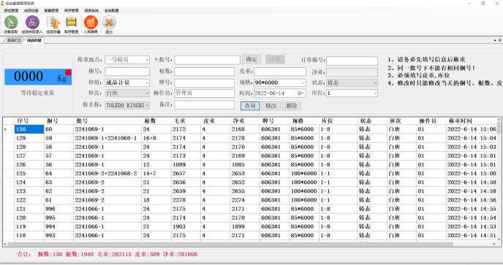
Task: Click the 确定 button next to 批号
Action: pos(251,60)
